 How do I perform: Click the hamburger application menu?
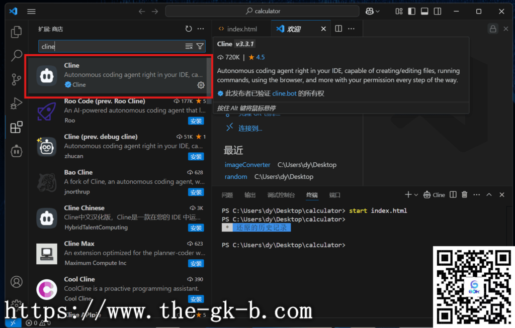coord(32,12)
